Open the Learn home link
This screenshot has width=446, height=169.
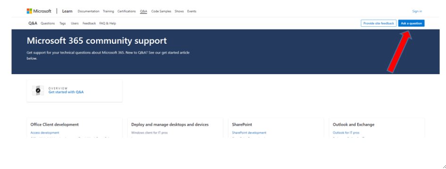point(67,11)
